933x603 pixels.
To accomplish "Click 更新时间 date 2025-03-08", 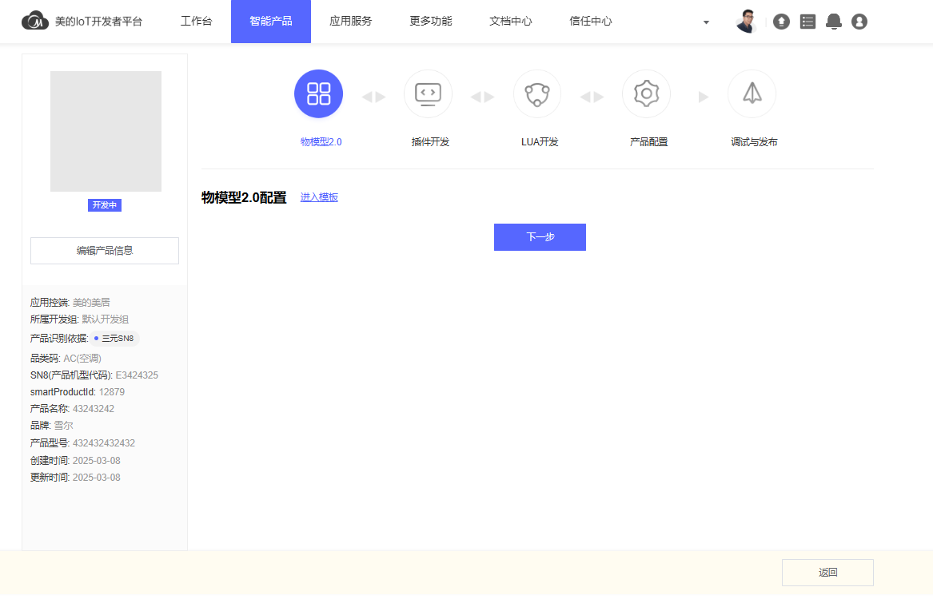I will 97,478.
